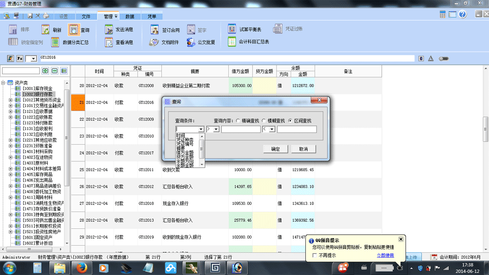Click the toggle slider in the formula bar
489x275 pixels.
pos(444,58)
